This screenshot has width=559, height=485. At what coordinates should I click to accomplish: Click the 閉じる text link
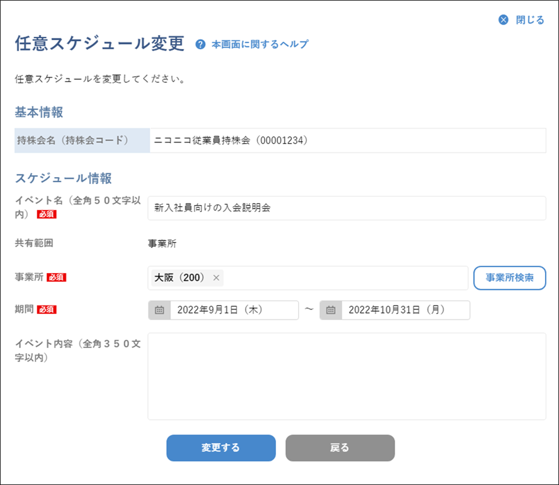point(529,20)
